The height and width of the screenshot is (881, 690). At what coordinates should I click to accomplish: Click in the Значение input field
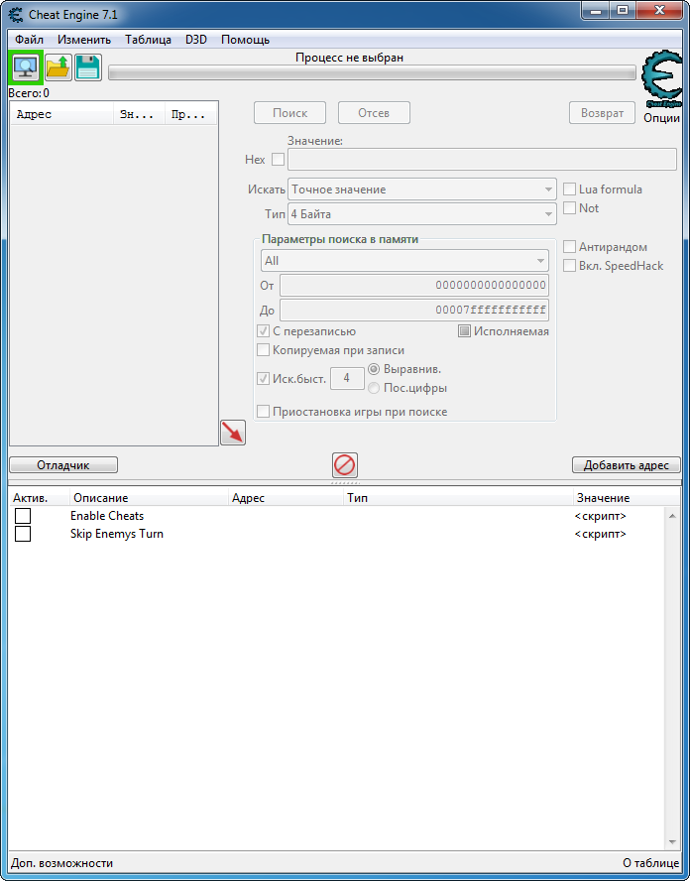pos(482,160)
